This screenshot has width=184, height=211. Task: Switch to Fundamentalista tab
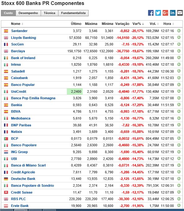pyautogui.click(x=73, y=13)
